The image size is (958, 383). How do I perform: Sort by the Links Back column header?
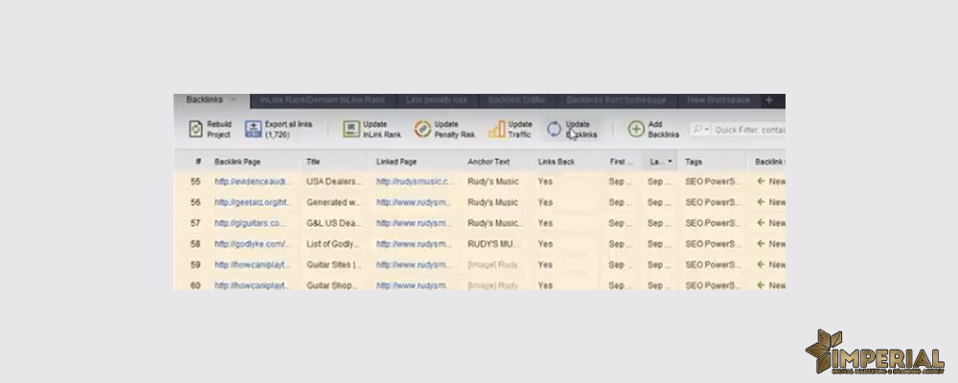tap(556, 162)
